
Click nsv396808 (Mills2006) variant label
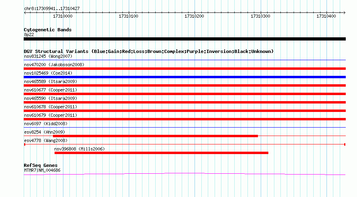coord(79,149)
